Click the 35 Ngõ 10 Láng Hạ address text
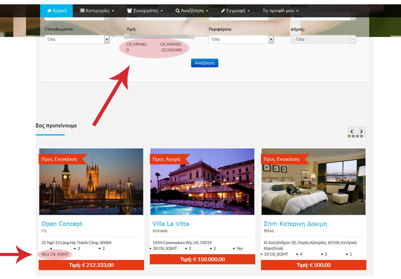The image size is (401, 279). pyautogui.click(x=76, y=243)
